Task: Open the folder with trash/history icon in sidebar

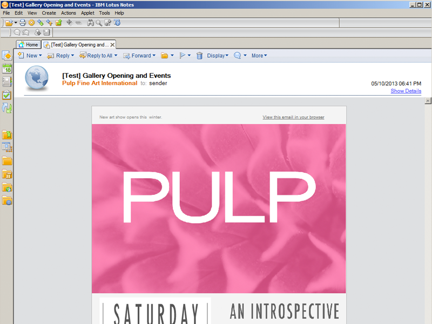Action: [x=7, y=174]
